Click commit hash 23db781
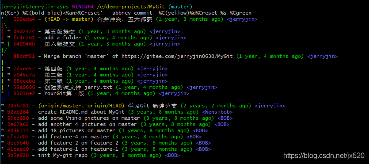This screenshot has height=164, width=369. tap(18, 106)
